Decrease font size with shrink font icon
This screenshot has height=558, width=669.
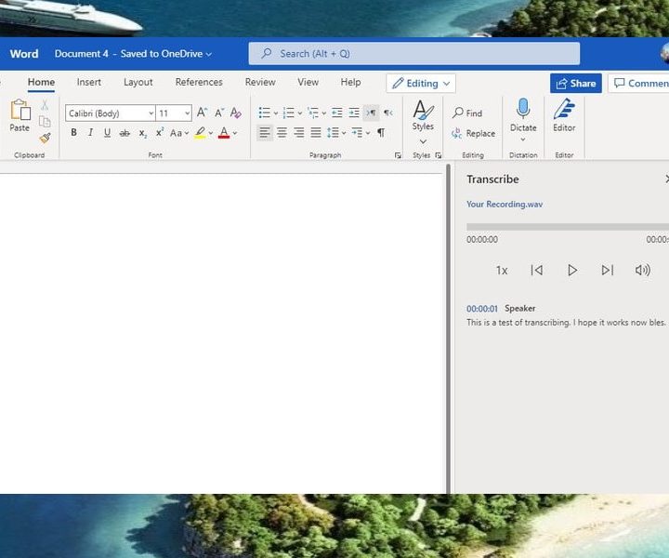pos(219,113)
